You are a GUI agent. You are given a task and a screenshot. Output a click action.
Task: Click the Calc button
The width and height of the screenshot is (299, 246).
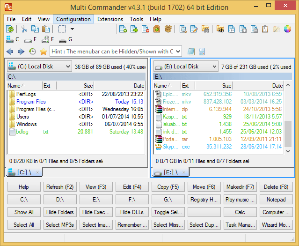[x=240, y=212]
